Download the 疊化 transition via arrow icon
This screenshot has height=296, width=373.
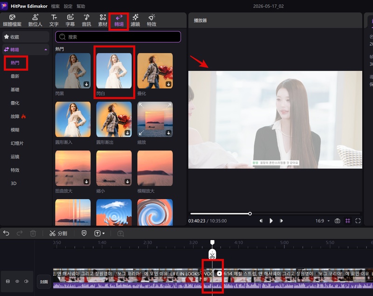168,84
